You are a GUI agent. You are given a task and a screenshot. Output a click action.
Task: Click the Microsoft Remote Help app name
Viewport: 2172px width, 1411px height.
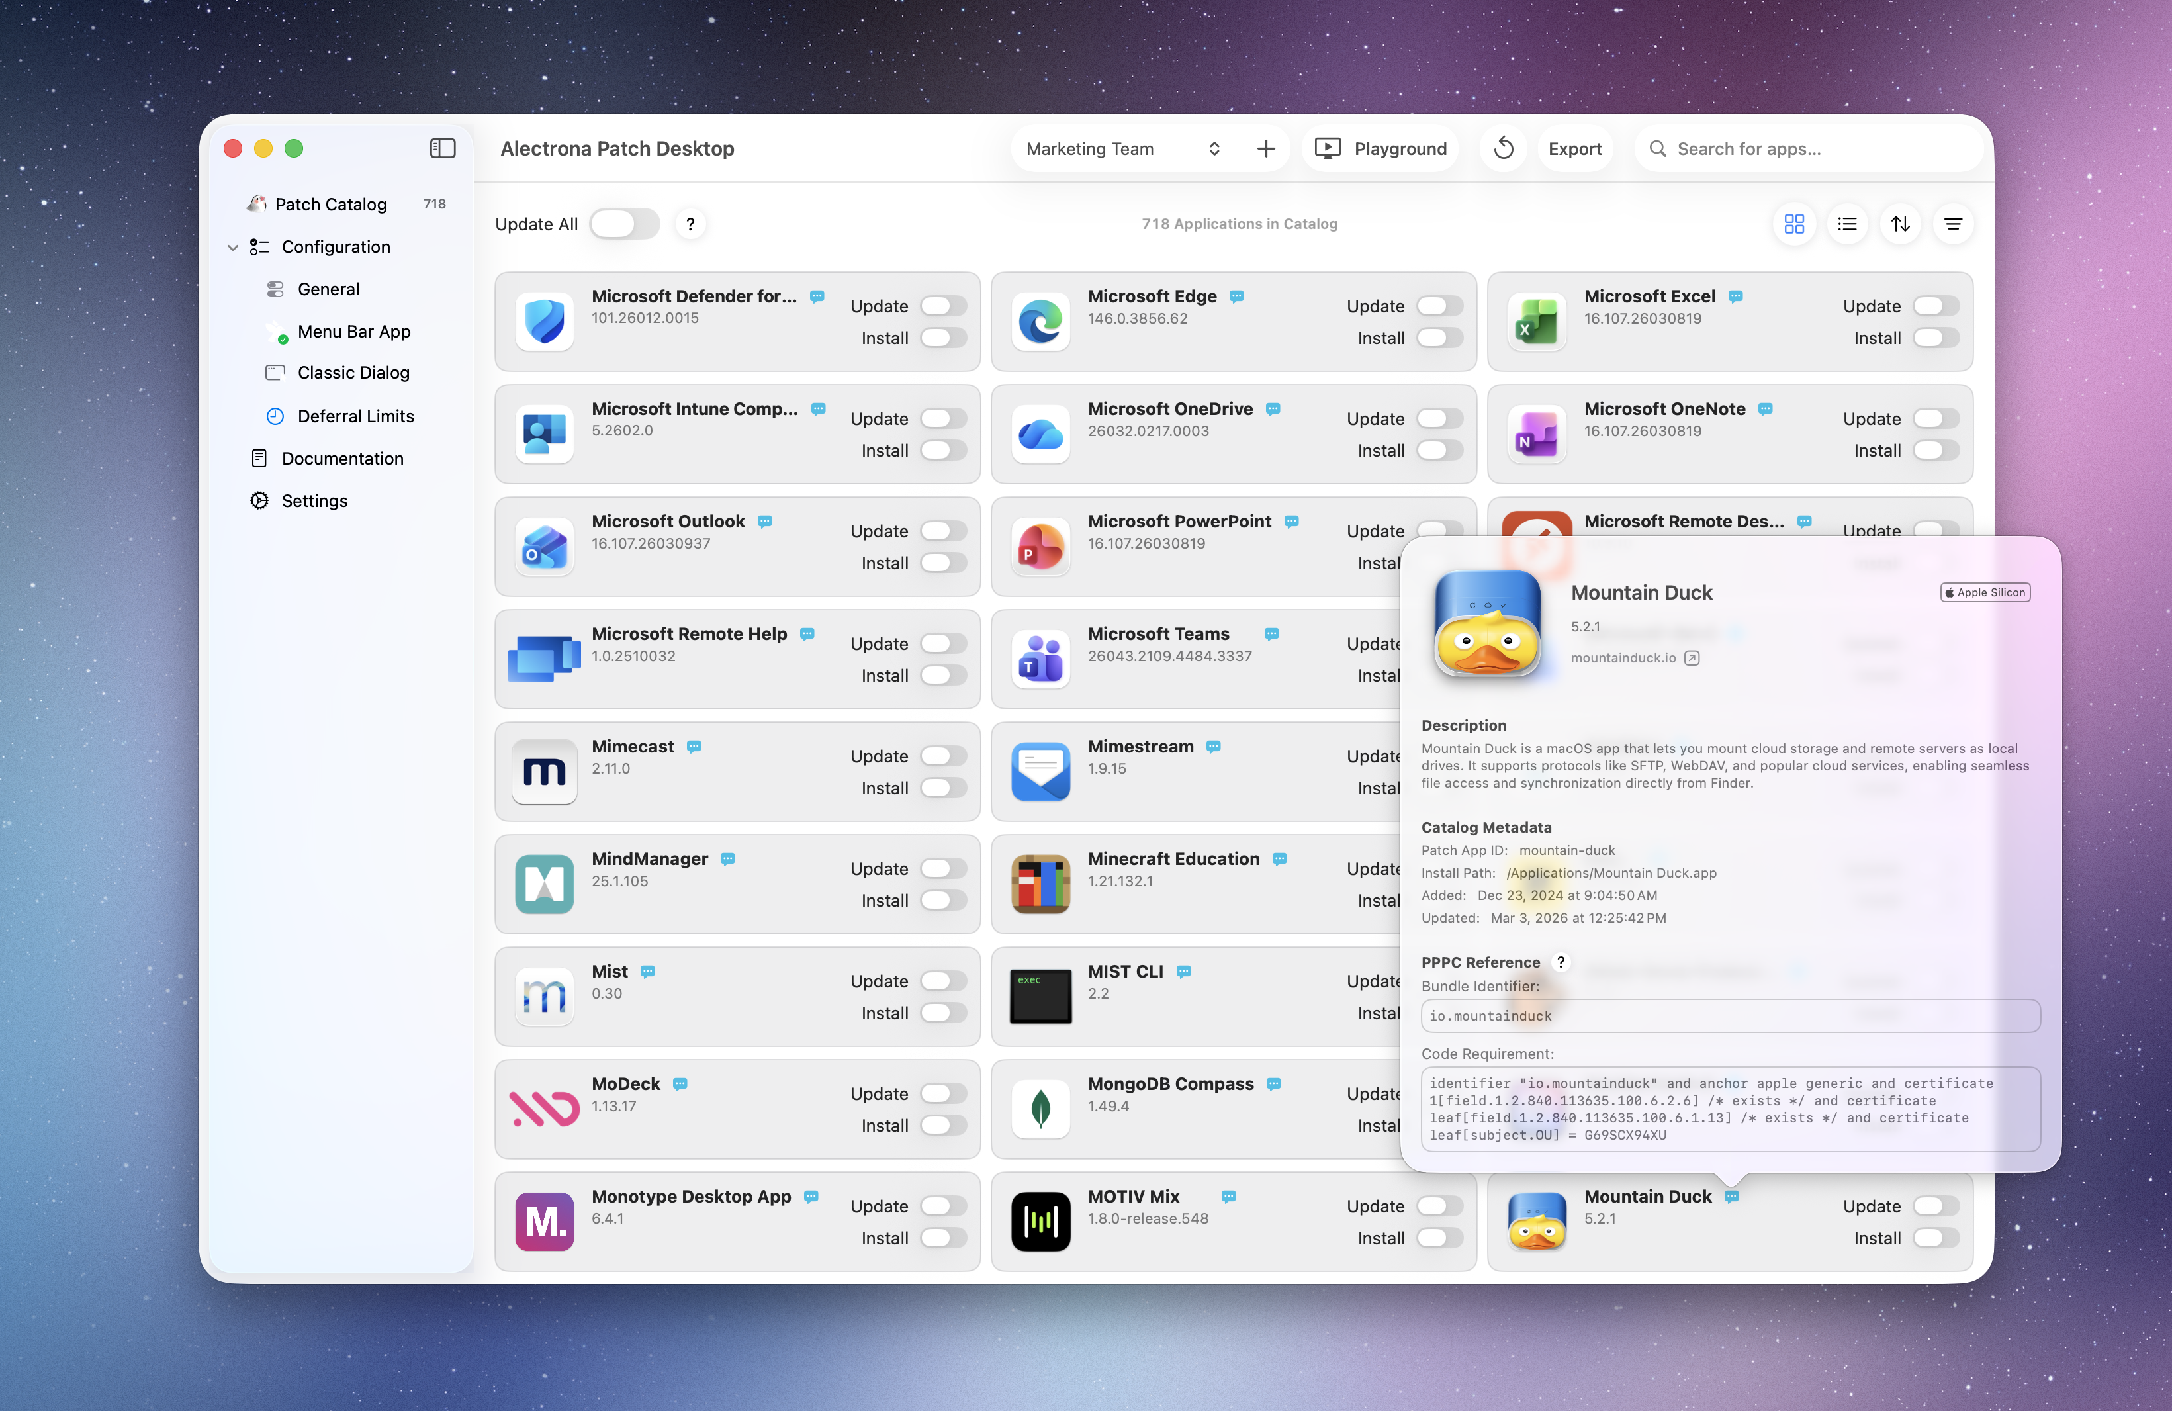[x=689, y=634]
